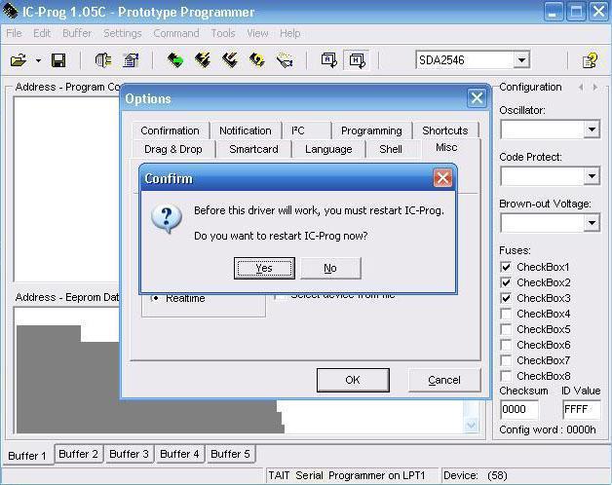This screenshot has width=612, height=485.
Task: Expand the Brown-out Voltage dropdown
Action: (x=592, y=223)
